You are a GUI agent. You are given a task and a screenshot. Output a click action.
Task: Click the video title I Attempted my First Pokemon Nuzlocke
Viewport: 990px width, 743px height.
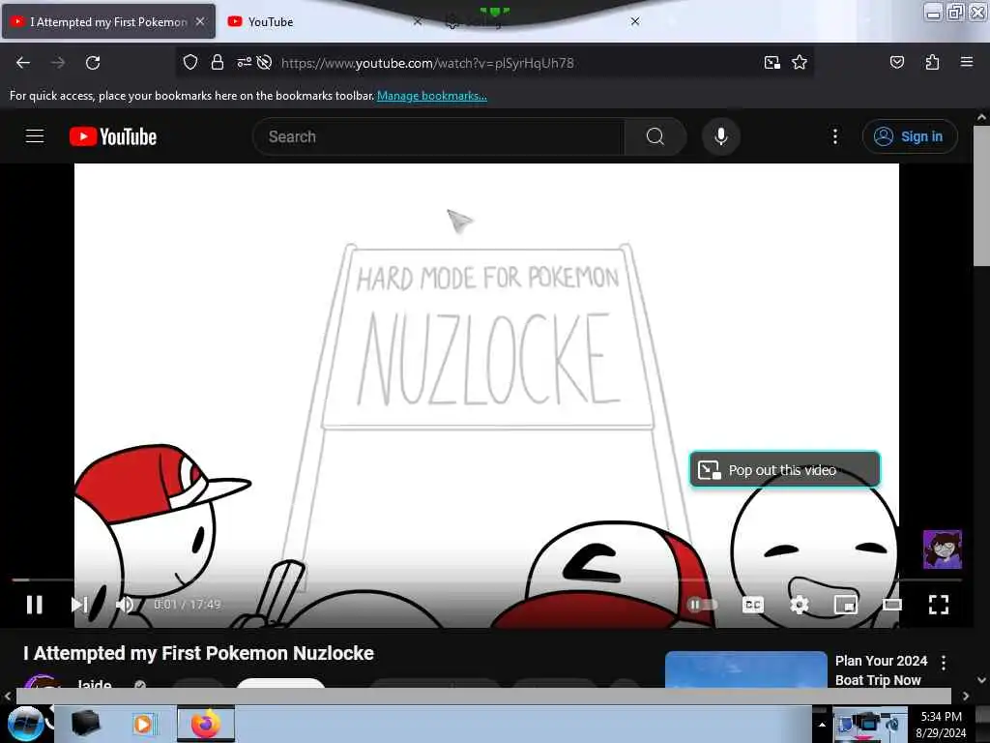click(199, 653)
